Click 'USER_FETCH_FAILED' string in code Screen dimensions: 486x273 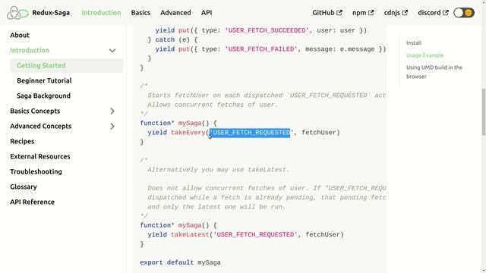[x=261, y=49]
